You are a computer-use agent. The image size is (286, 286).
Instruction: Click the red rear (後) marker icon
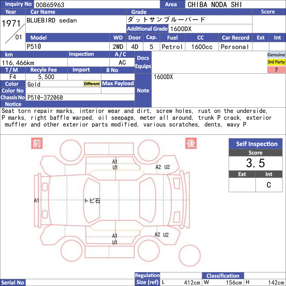click(x=191, y=143)
